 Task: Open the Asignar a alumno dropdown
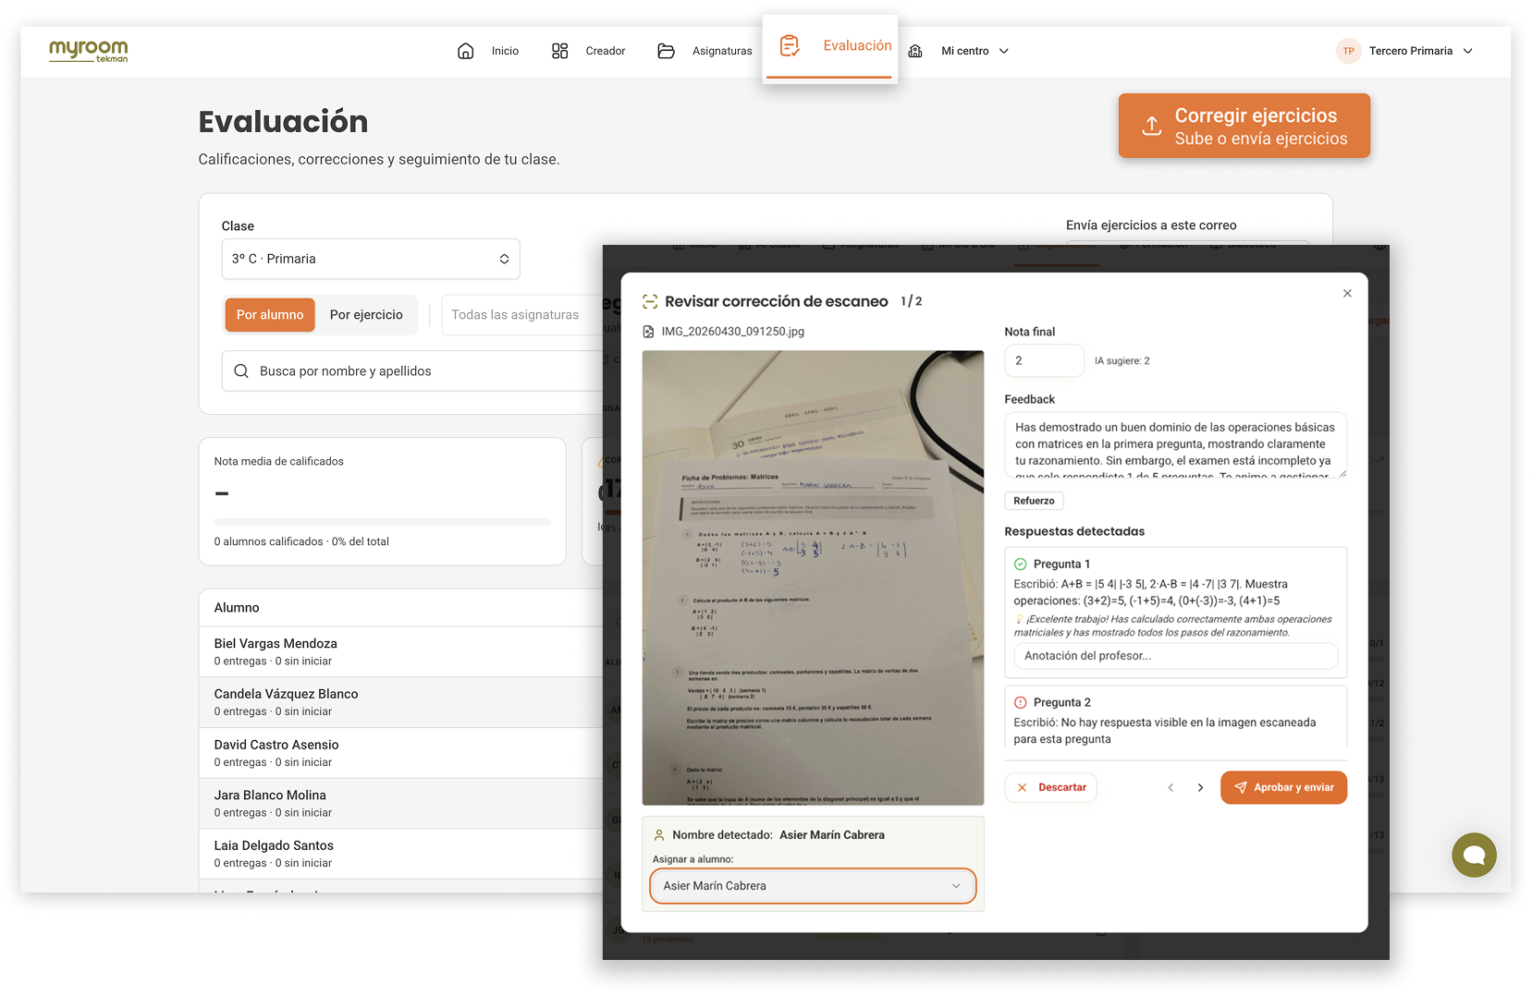point(813,886)
